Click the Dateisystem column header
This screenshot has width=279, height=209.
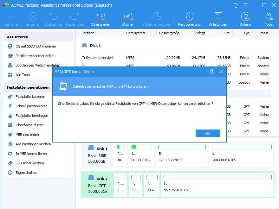(x=136, y=33)
